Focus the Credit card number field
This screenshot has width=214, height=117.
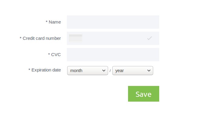[113, 38]
